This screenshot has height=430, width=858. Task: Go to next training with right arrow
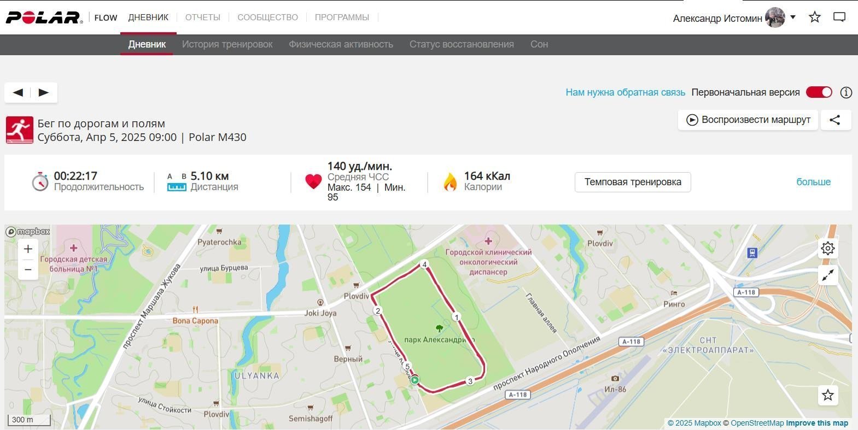click(x=44, y=92)
